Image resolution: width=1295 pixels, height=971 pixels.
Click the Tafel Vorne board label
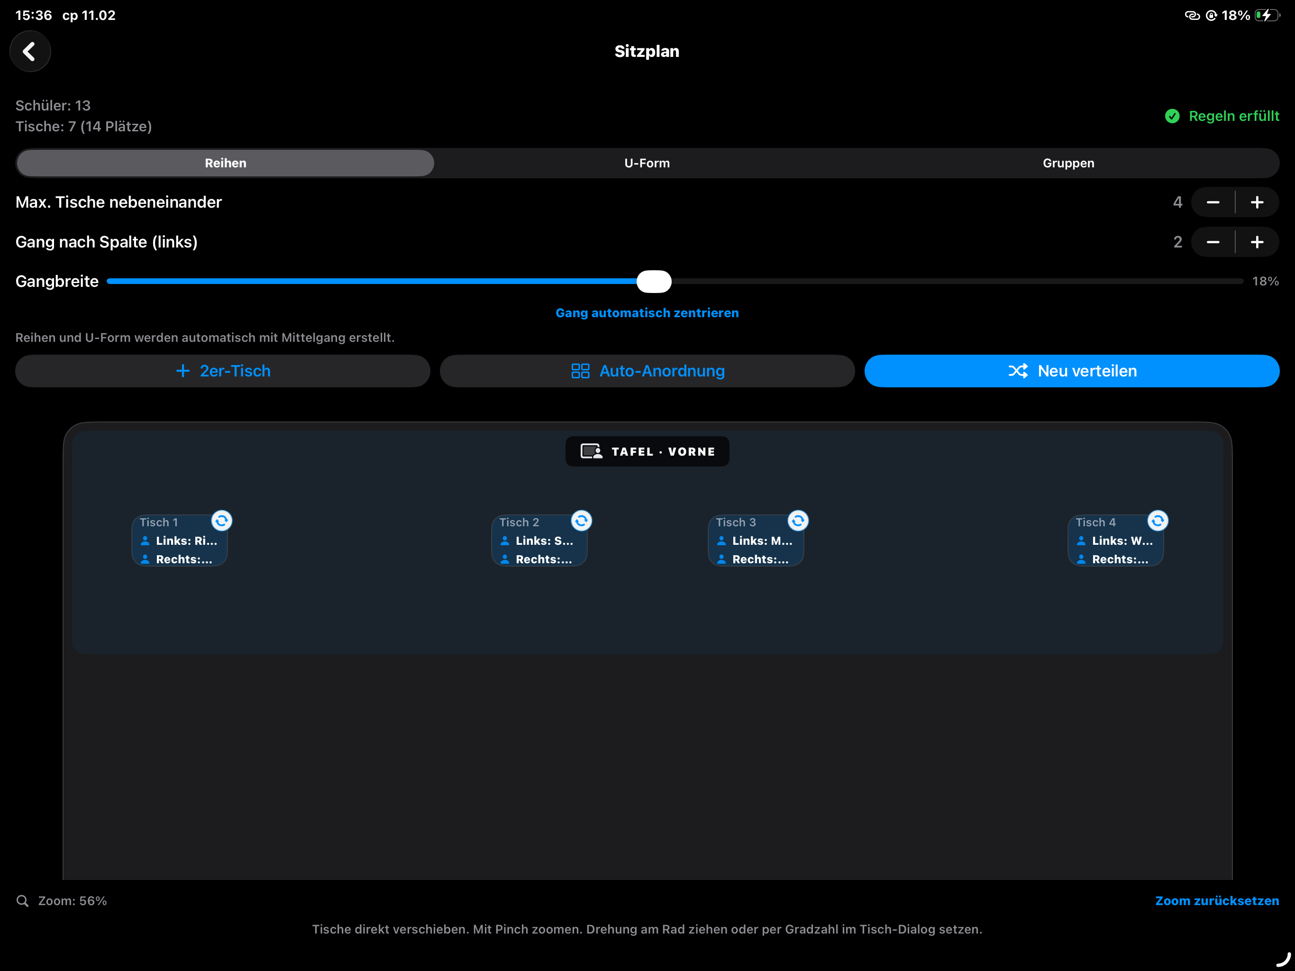647,451
